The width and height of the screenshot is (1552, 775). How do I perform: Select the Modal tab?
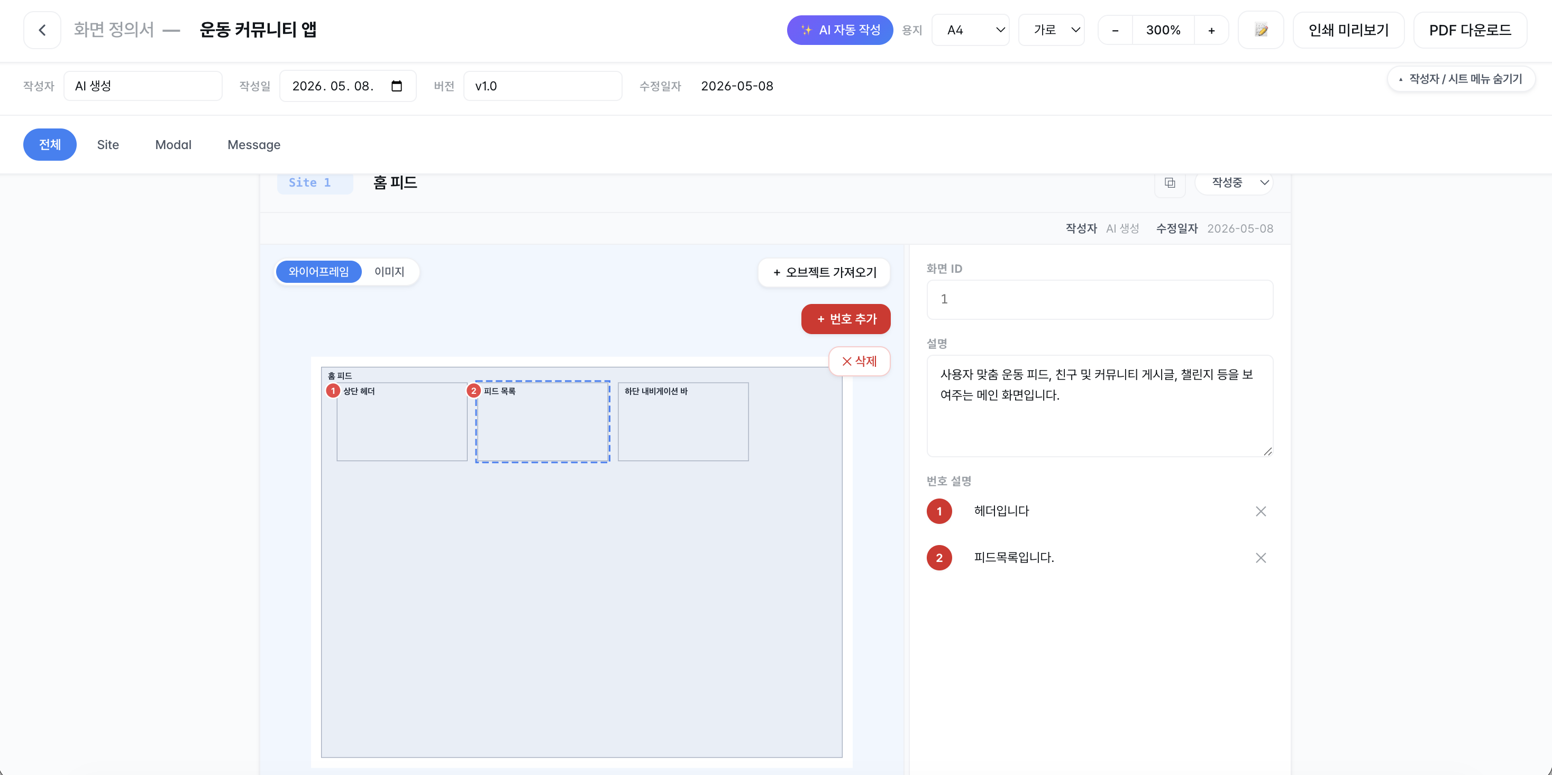point(174,144)
